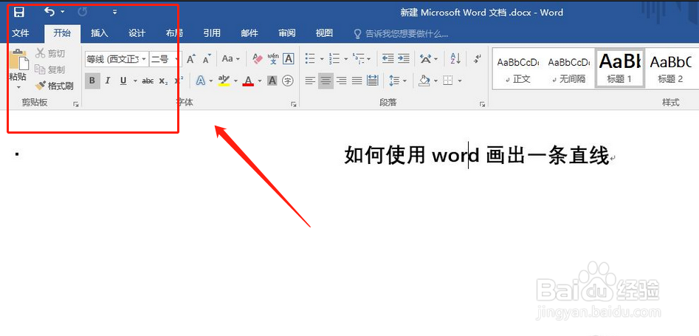This screenshot has height=336, width=699.
Task: Click the Save icon in quick access toolbar
Action: pyautogui.click(x=18, y=12)
